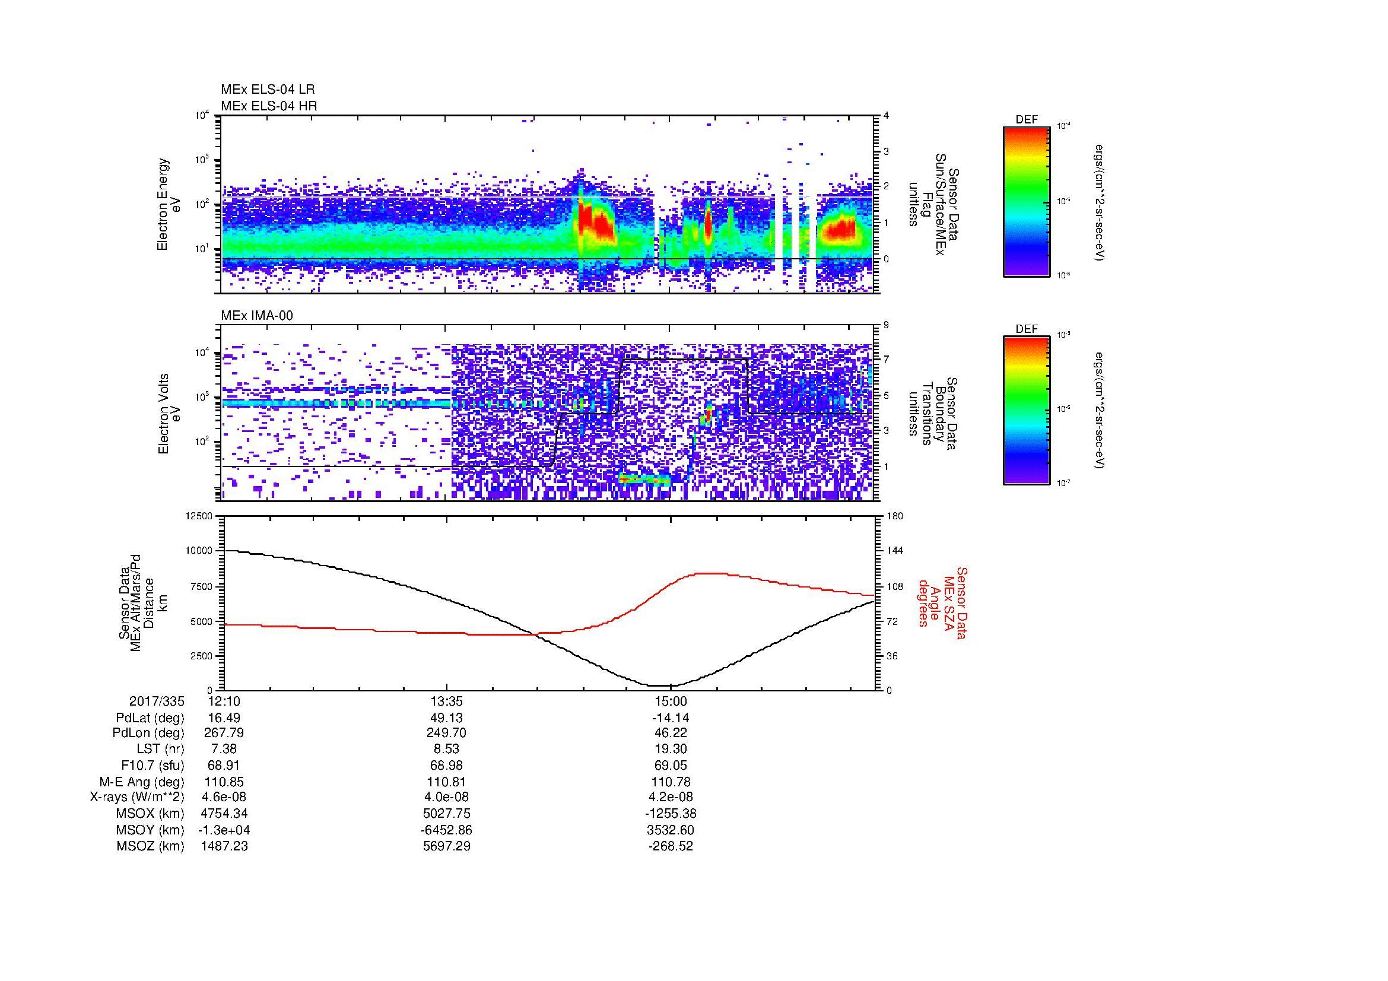Click the '2017/335' date label
The image size is (1388, 981).
point(157,701)
